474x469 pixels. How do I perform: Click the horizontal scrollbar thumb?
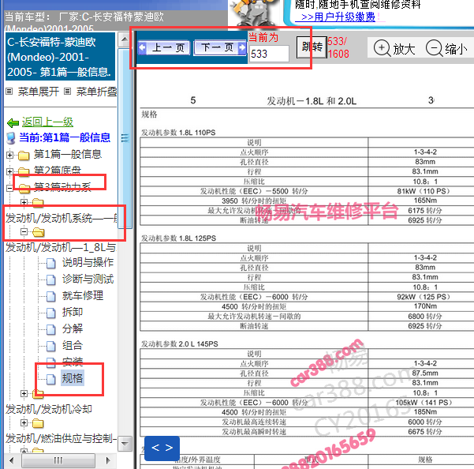tap(58, 460)
